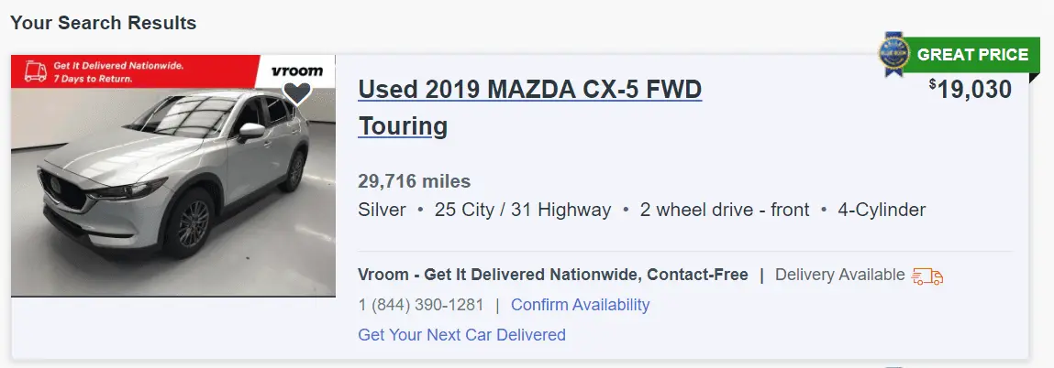The image size is (1054, 368).
Task: Click the phone number 1 (844) 390-1281
Action: click(421, 305)
